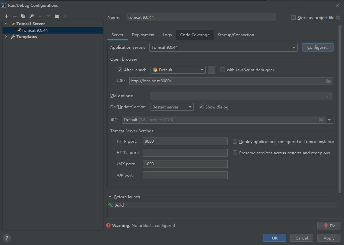344x245 pixels.
Task: Collapse the Before launch section
Action: 110,197
